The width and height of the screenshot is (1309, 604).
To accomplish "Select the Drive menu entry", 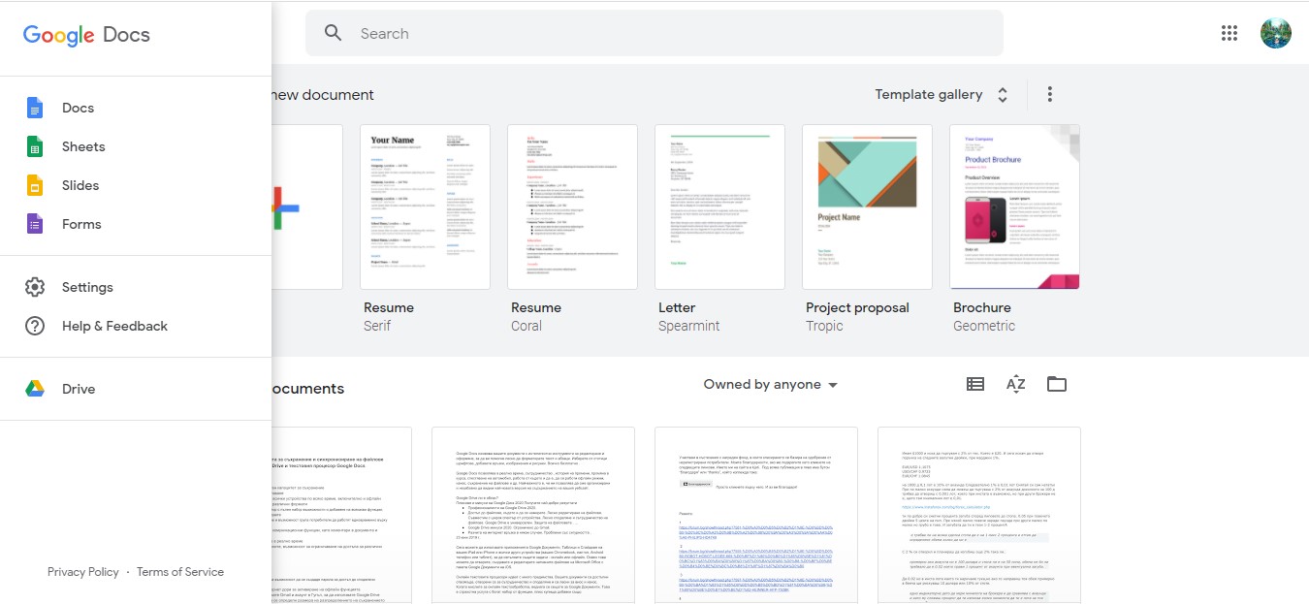I will pos(136,389).
